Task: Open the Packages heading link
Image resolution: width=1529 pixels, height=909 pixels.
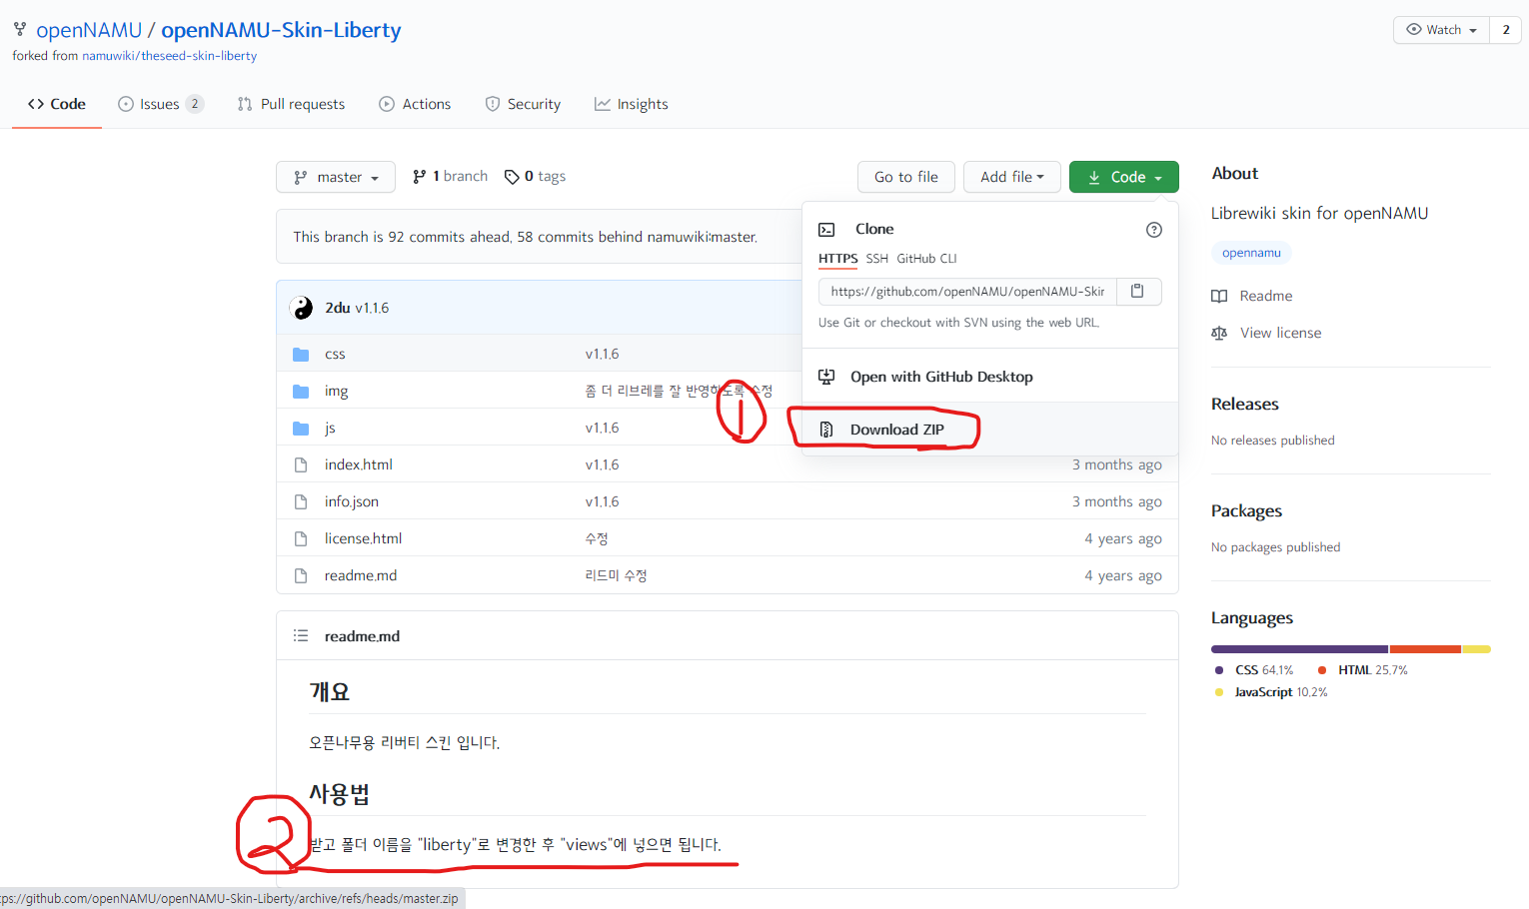Action: click(1246, 510)
